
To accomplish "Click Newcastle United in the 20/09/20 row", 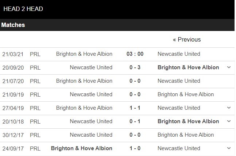I will (91, 67).
